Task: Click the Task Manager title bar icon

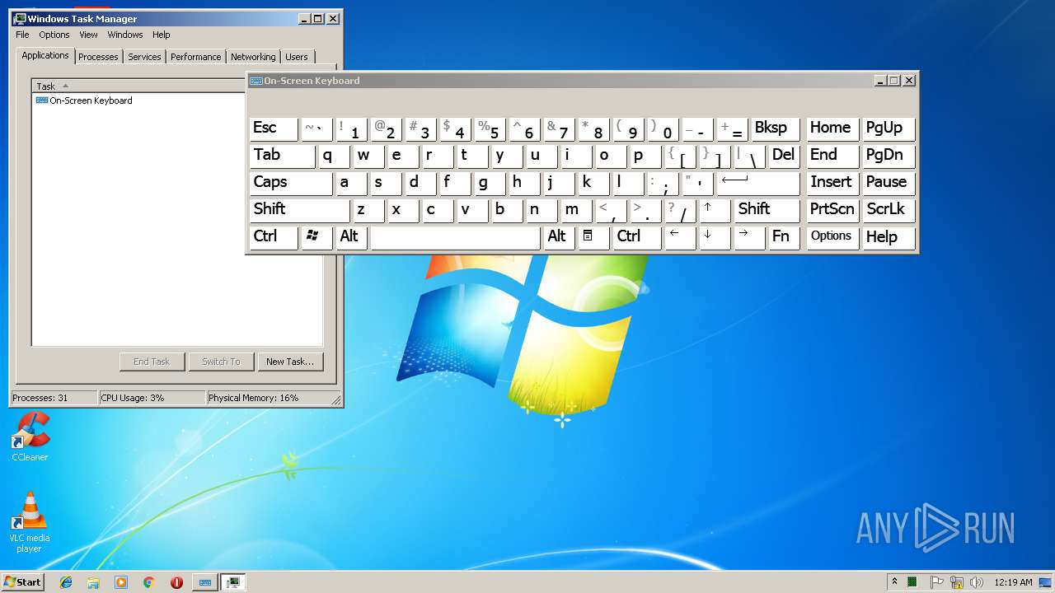Action: [20, 18]
